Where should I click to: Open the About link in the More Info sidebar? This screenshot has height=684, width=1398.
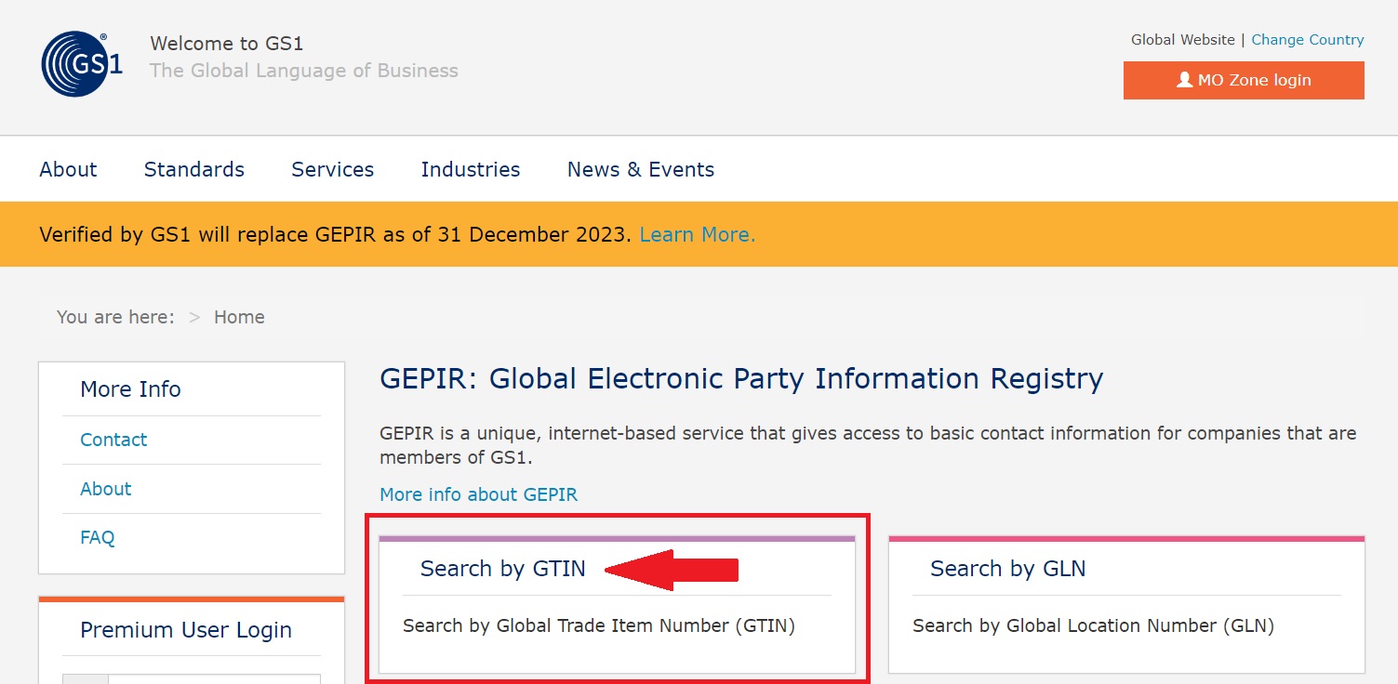click(106, 489)
